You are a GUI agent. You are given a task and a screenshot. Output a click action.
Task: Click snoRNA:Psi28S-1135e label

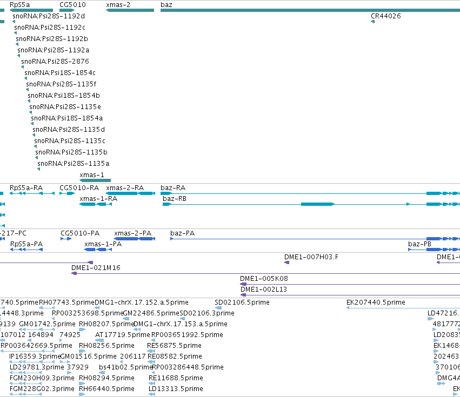[x=65, y=107]
